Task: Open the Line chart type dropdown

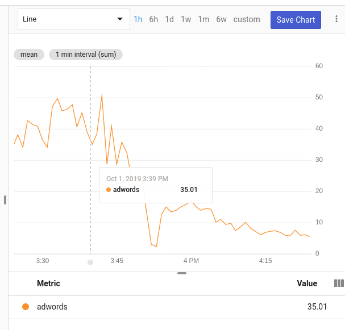Action: 74,19
